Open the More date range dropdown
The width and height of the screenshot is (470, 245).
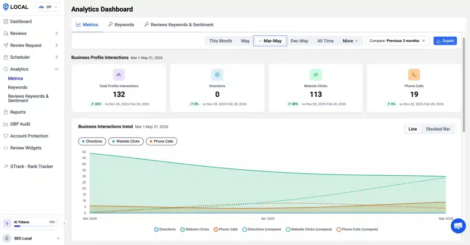(350, 41)
